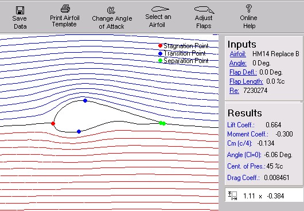This screenshot has height=211, width=304.
Task: Click the red Stagnation Point legend dot
Action: click(x=160, y=46)
